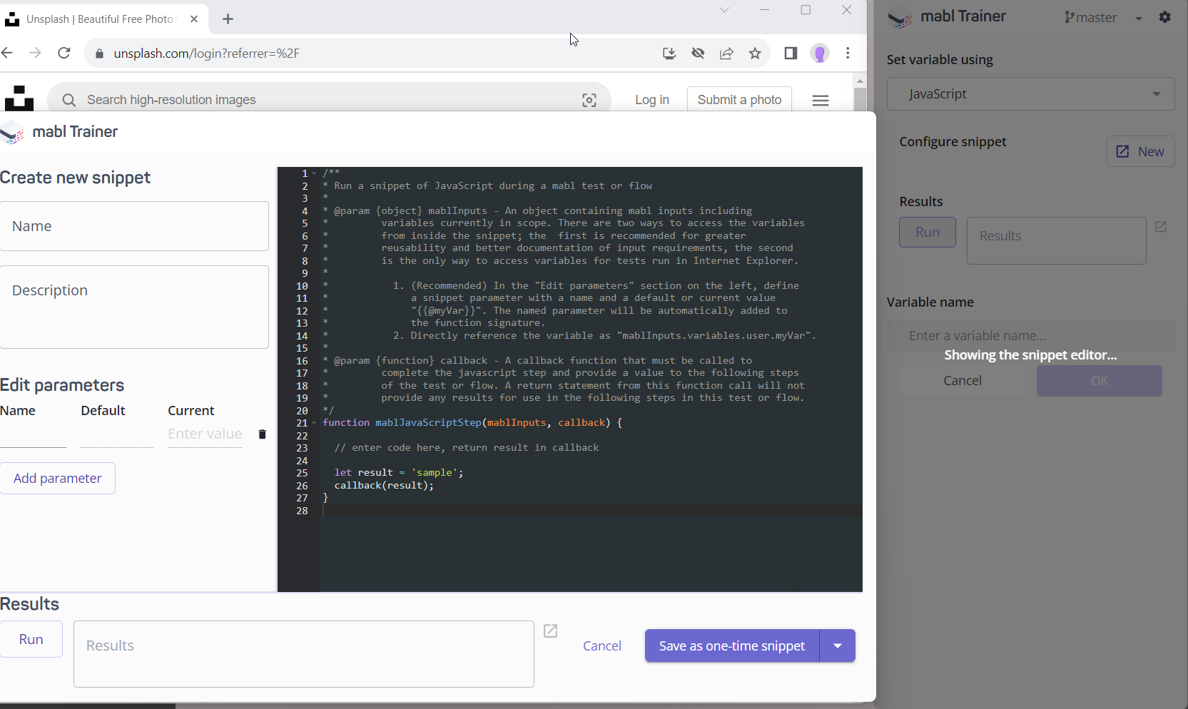
Task: Click the browser share icon
Action: point(726,53)
